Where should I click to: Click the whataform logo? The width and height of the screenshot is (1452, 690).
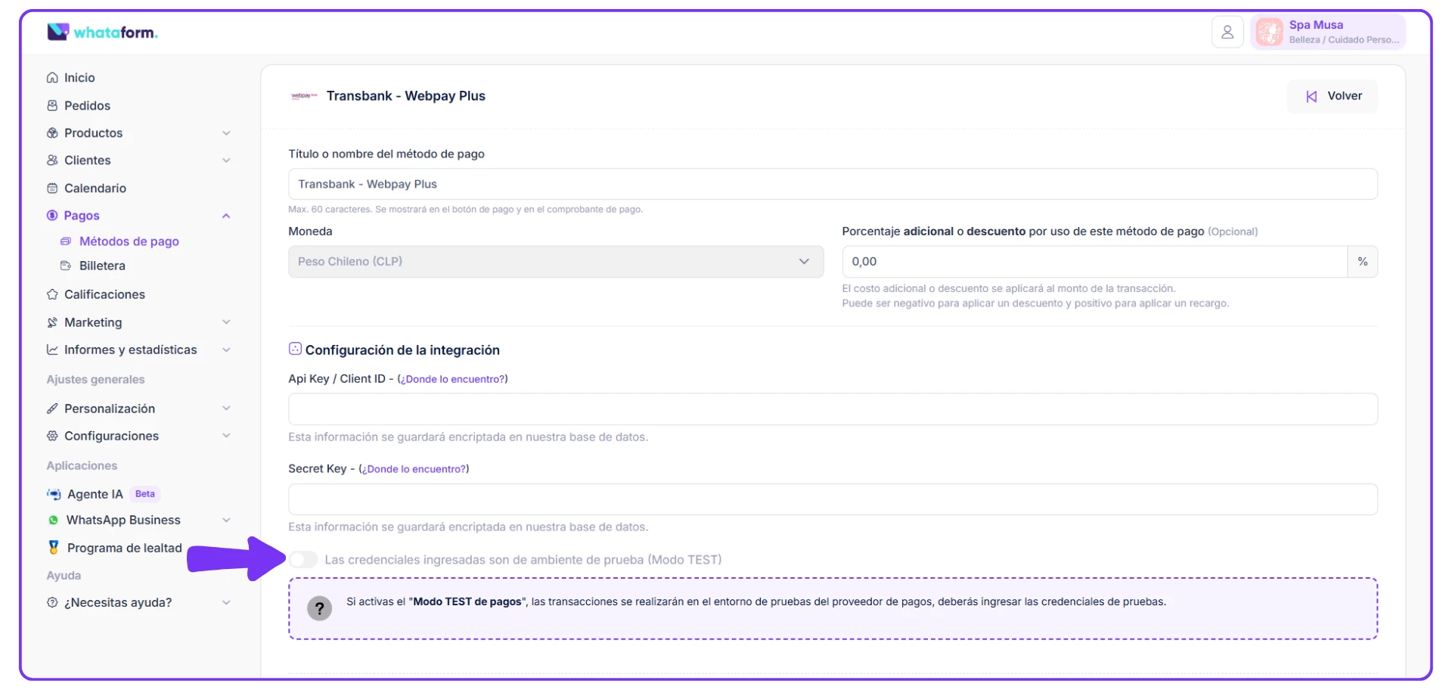click(102, 33)
